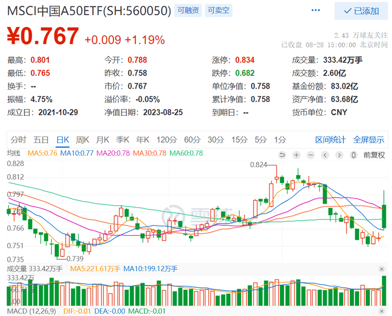
Task: Switch chart period to 周K
Action: coord(83,140)
